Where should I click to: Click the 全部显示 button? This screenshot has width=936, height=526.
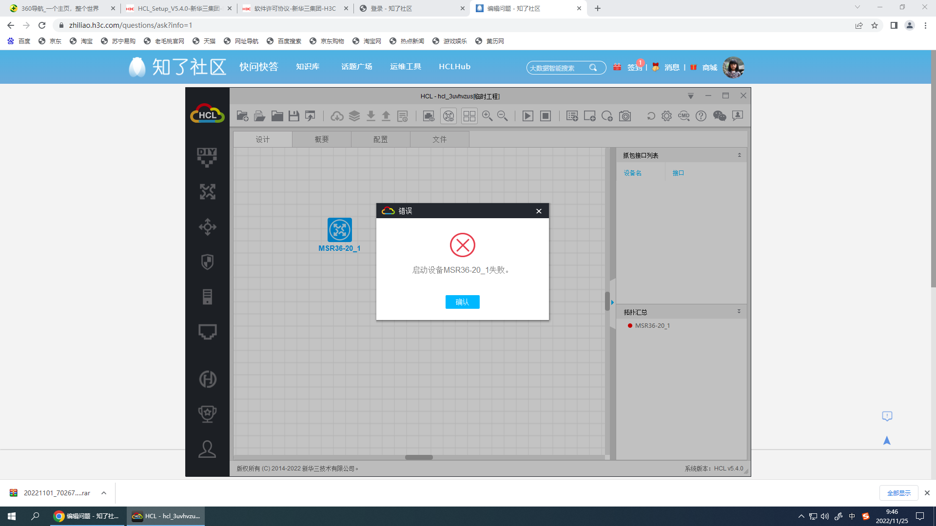coord(898,493)
